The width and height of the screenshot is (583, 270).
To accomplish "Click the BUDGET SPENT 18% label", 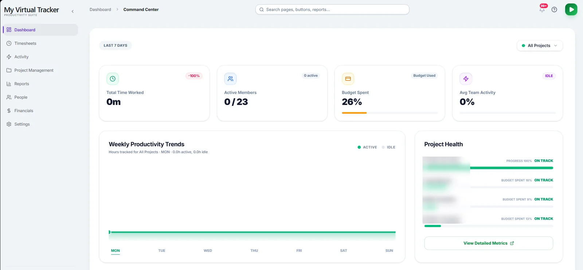I will point(516,180).
